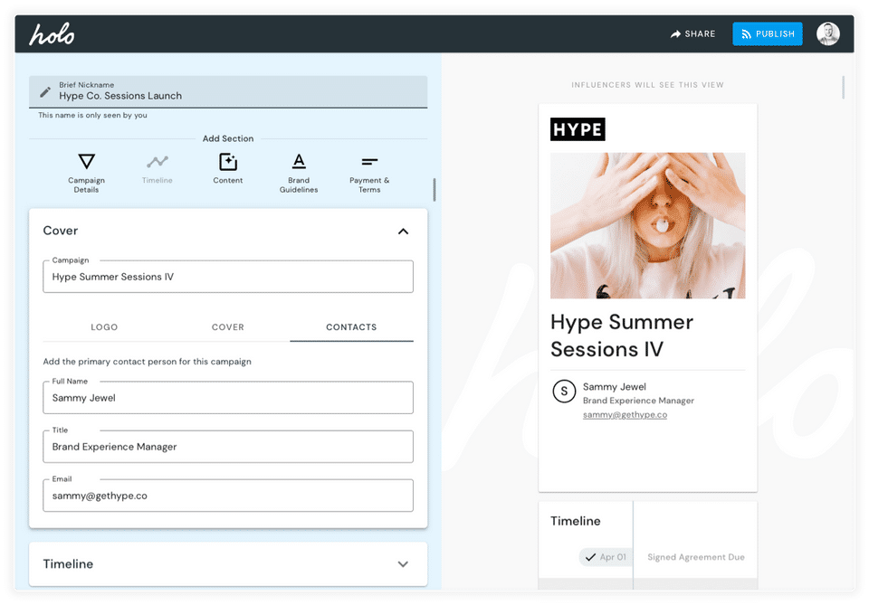Click 'This name is only seen by you' hint
Viewport: 869px width, 605px height.
(x=92, y=115)
